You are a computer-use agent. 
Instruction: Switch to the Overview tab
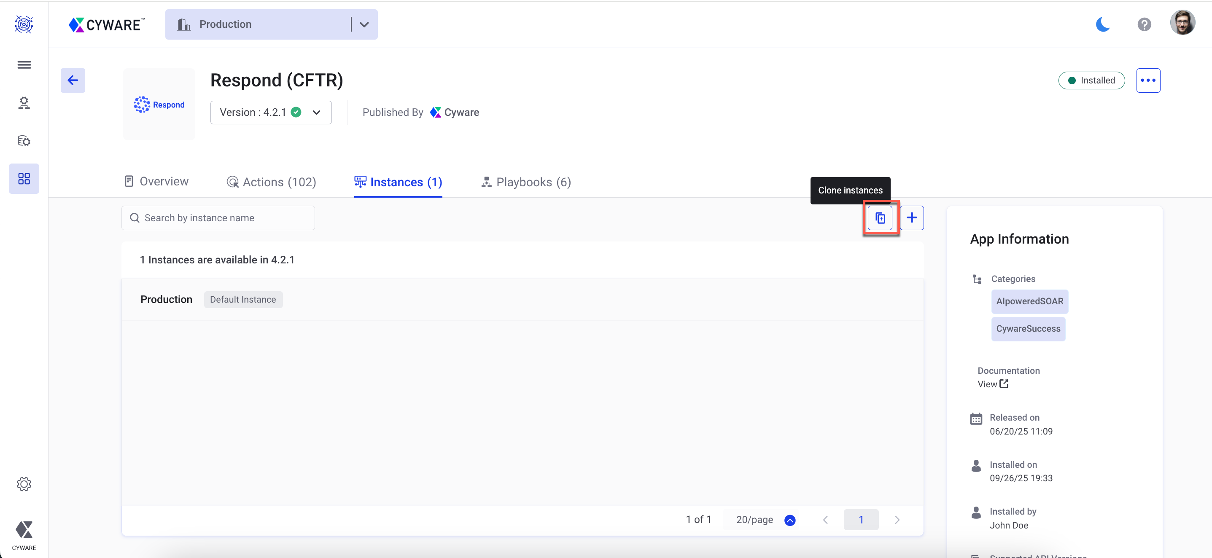pos(156,182)
